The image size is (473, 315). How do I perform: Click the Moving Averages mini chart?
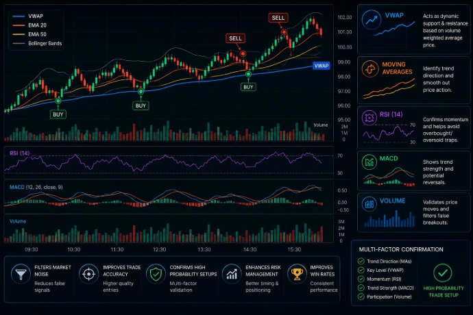click(389, 88)
